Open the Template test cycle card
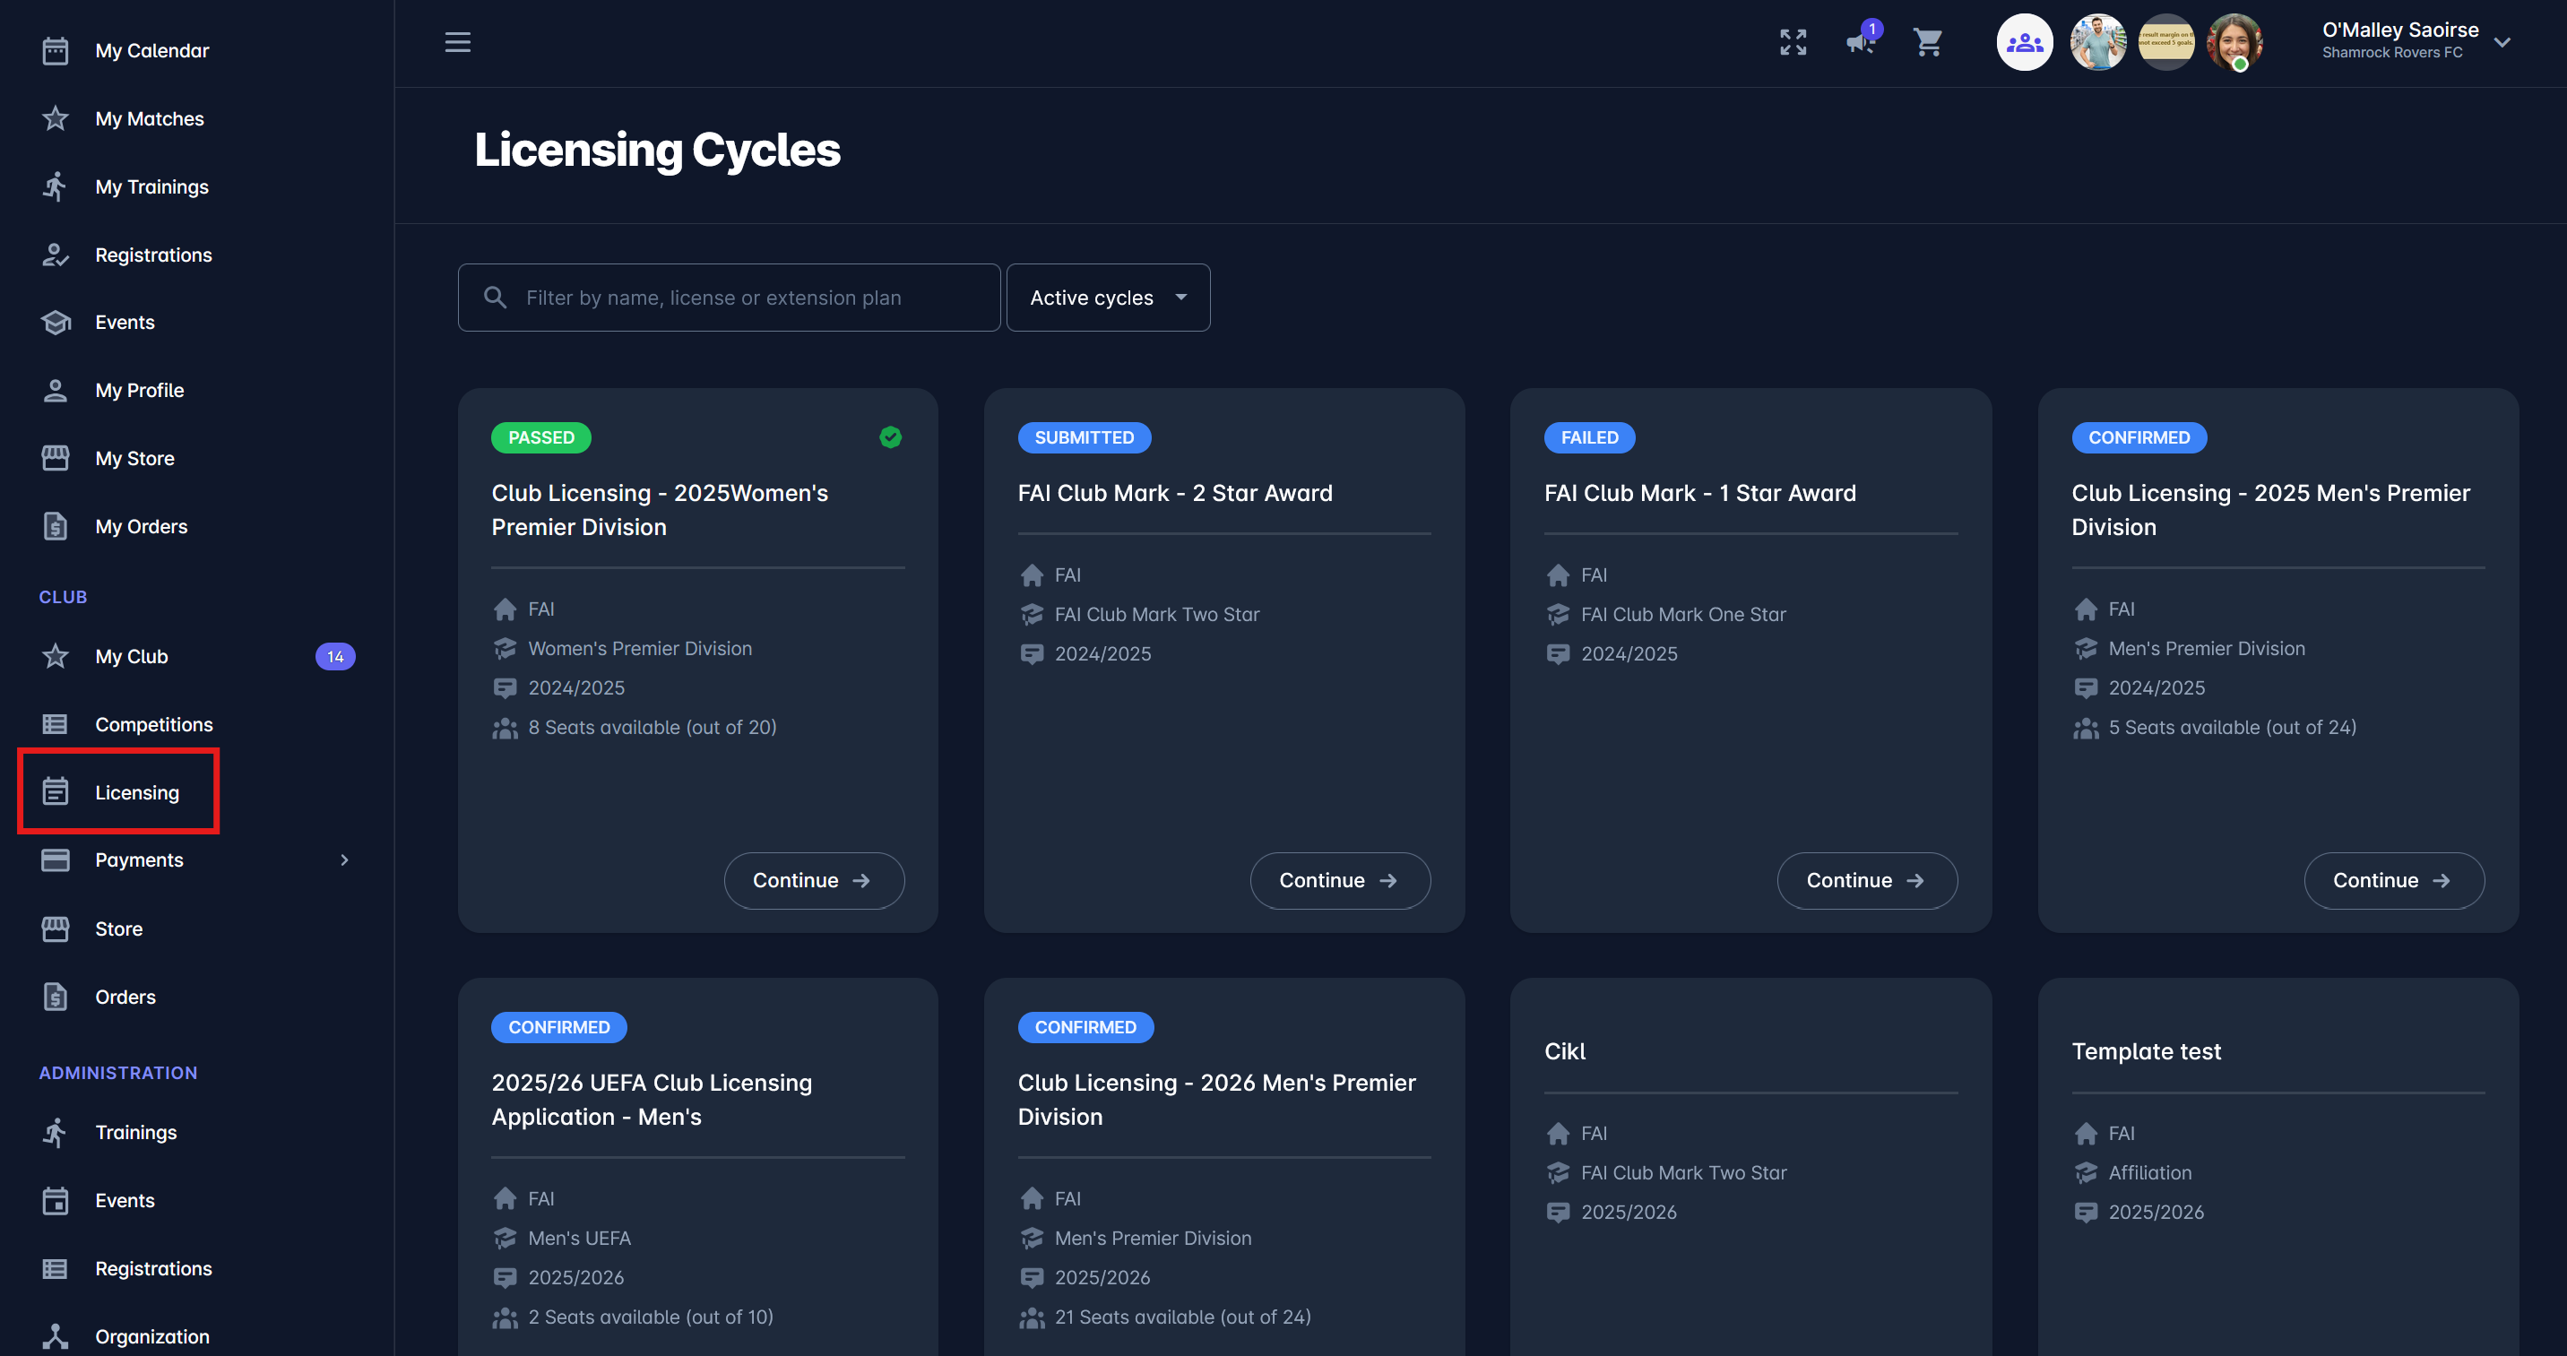Viewport: 2567px width, 1356px height. [x=2146, y=1051]
